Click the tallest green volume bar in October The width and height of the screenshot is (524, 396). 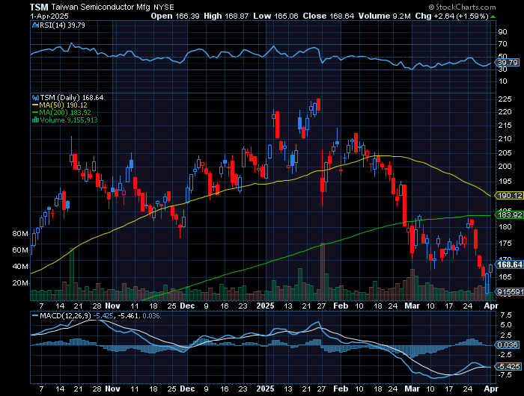72,274
